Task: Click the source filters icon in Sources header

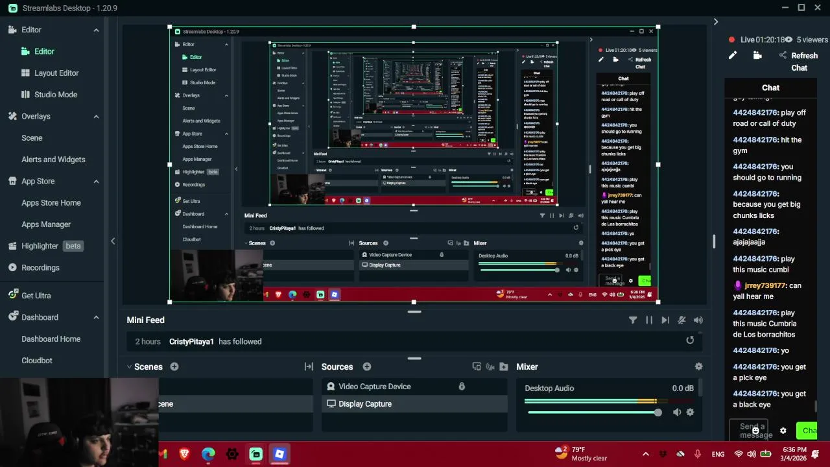Action: coord(477,366)
